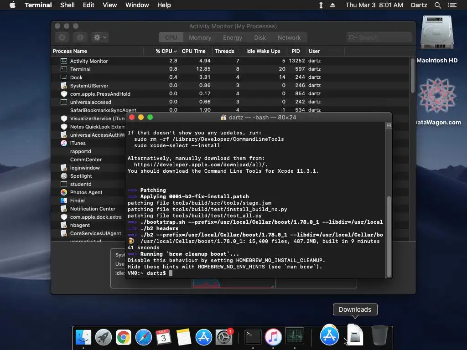Click Activity Monitor process list scrollbar
Image resolution: width=467 pixels, height=350 pixels.
(412, 76)
